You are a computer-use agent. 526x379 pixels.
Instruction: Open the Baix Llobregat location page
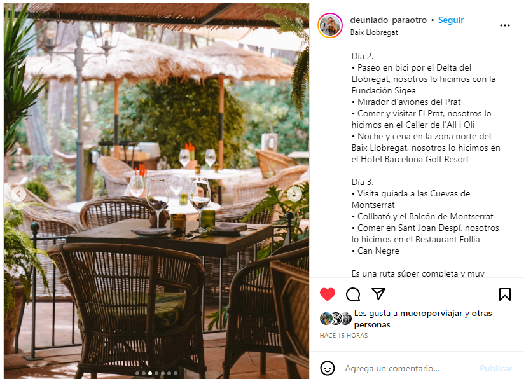tap(374, 32)
